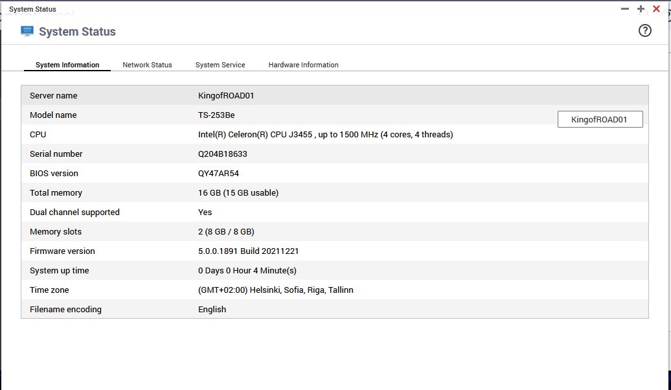
Task: Click the KingofROAD01 tooltip box
Action: click(x=600, y=119)
